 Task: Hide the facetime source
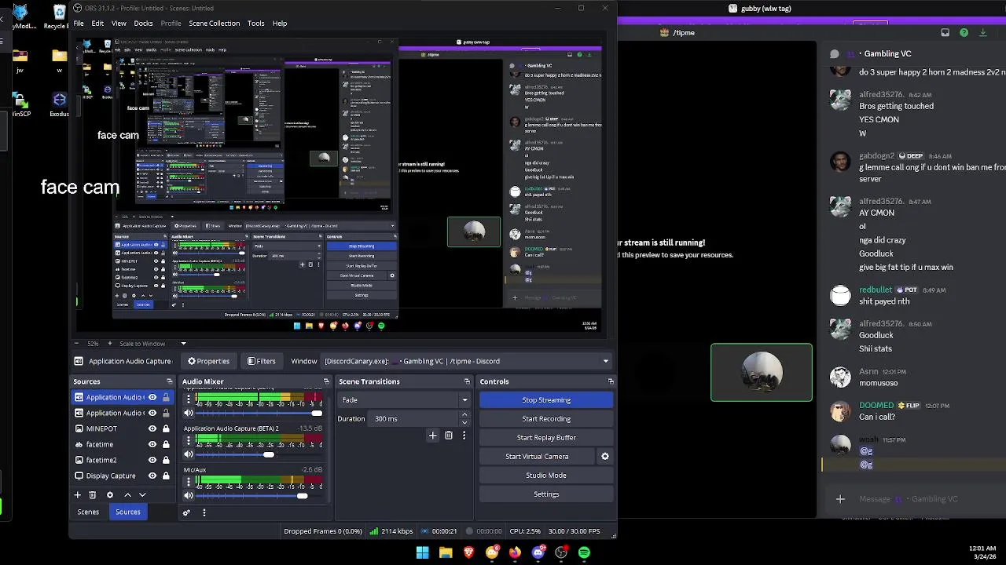coord(152,444)
